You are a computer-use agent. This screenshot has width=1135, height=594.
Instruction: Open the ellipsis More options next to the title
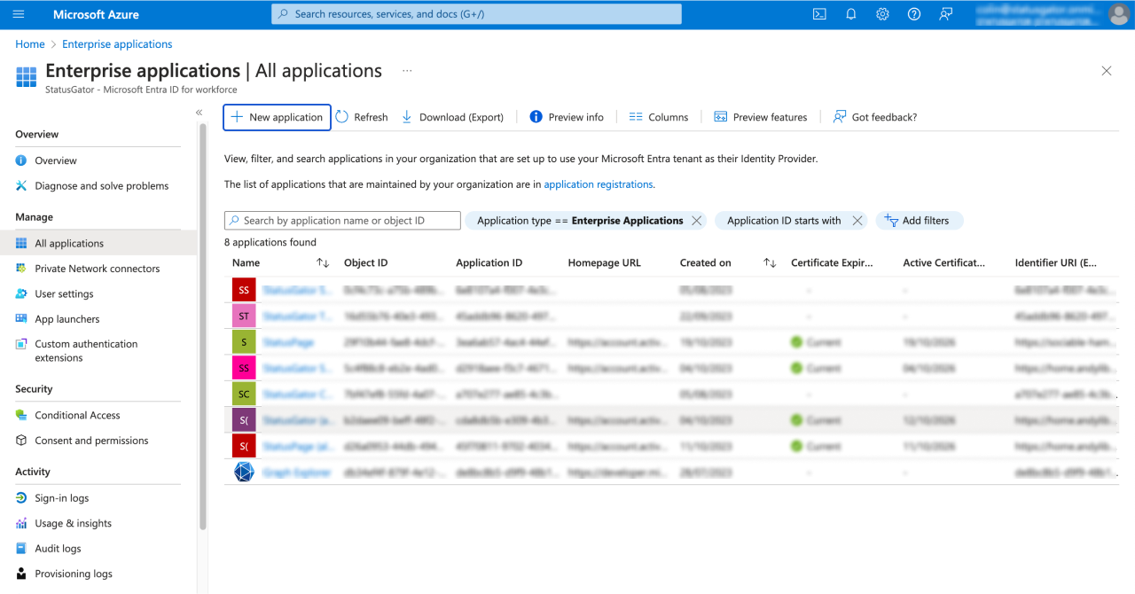(x=407, y=71)
